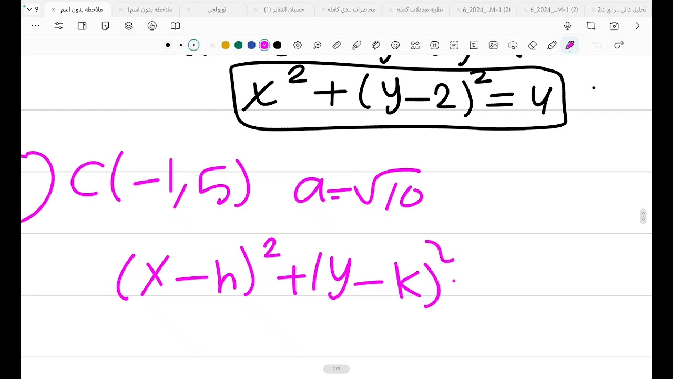The width and height of the screenshot is (673, 379).
Task: Open pen settings gear icon
Action: [x=298, y=45]
